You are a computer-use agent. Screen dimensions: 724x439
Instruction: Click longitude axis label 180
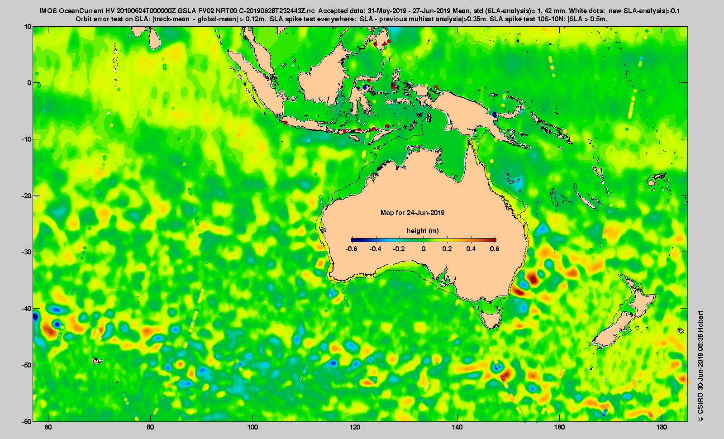(662, 427)
